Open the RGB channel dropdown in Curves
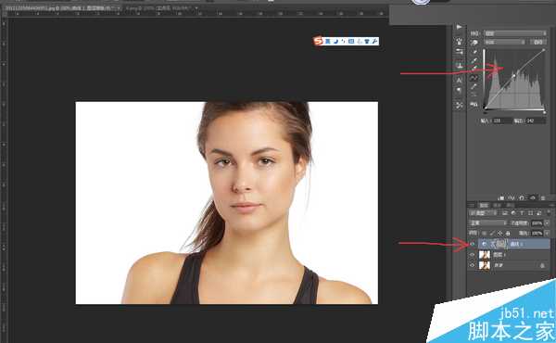Viewport: 556px width, 343px height. tap(505, 43)
